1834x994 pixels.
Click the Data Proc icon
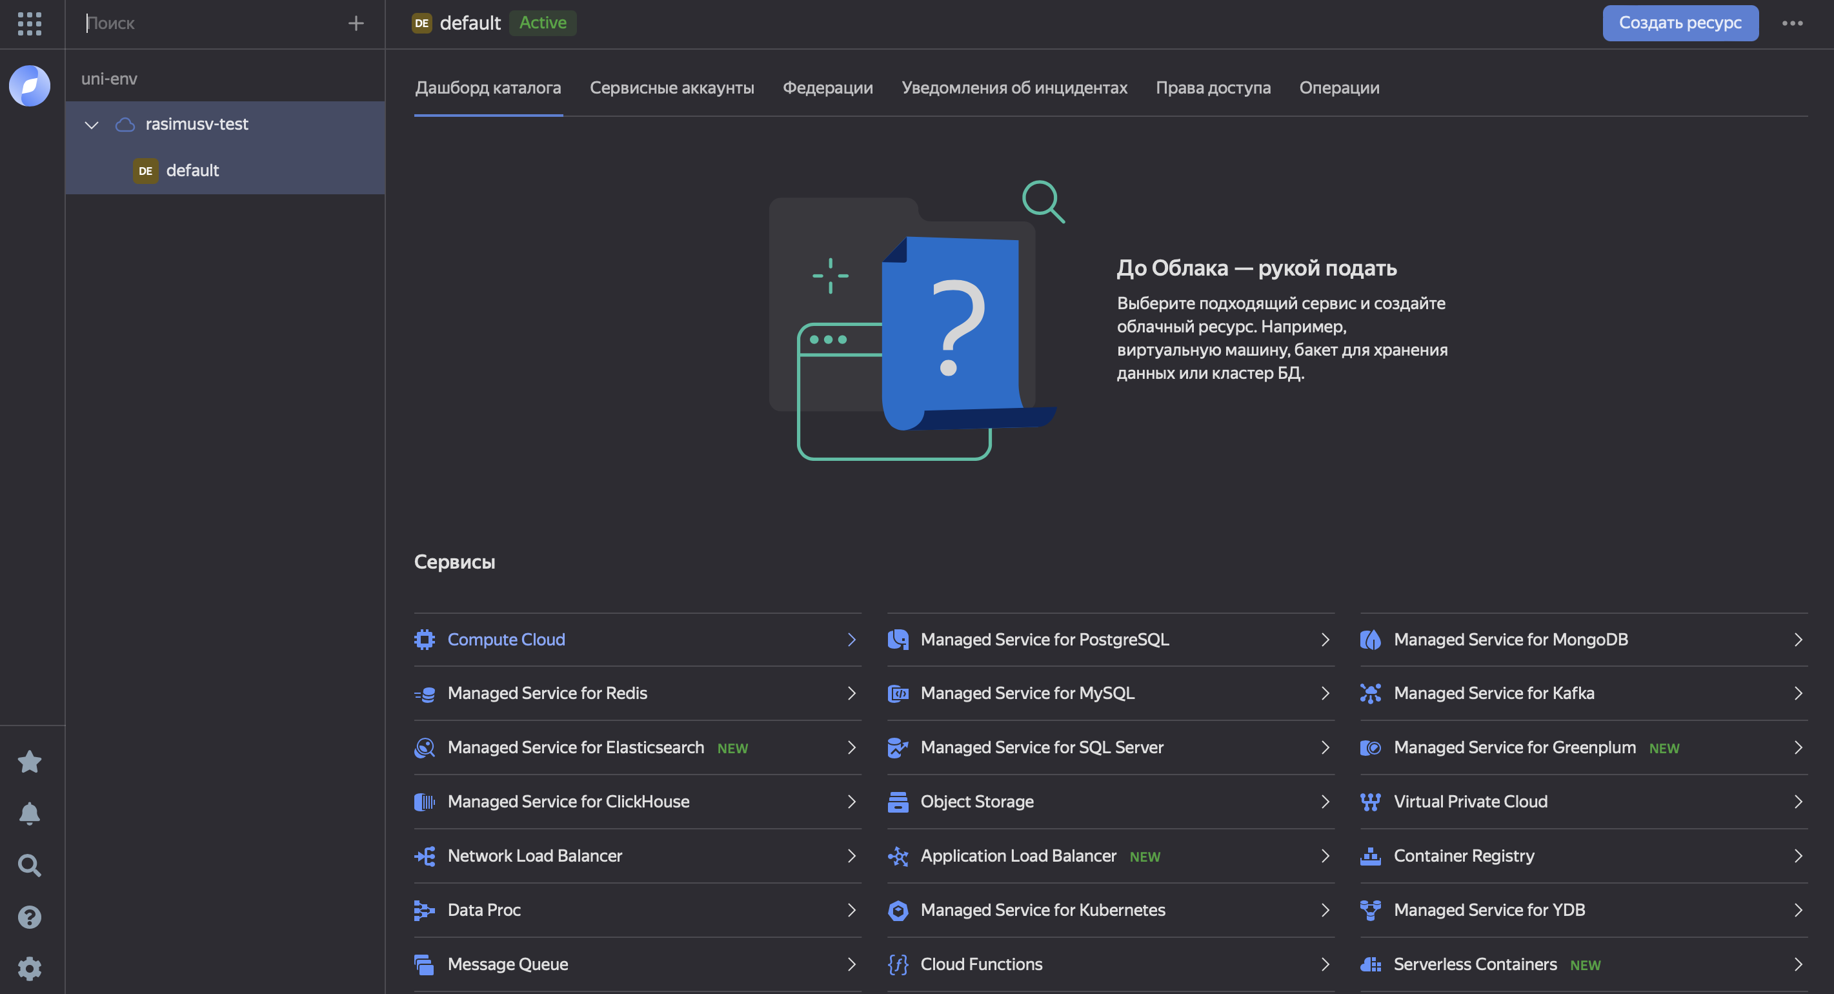[x=425, y=910]
